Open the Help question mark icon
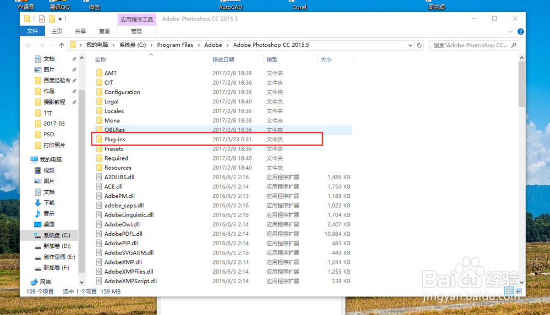The width and height of the screenshot is (550, 315). 520,31
